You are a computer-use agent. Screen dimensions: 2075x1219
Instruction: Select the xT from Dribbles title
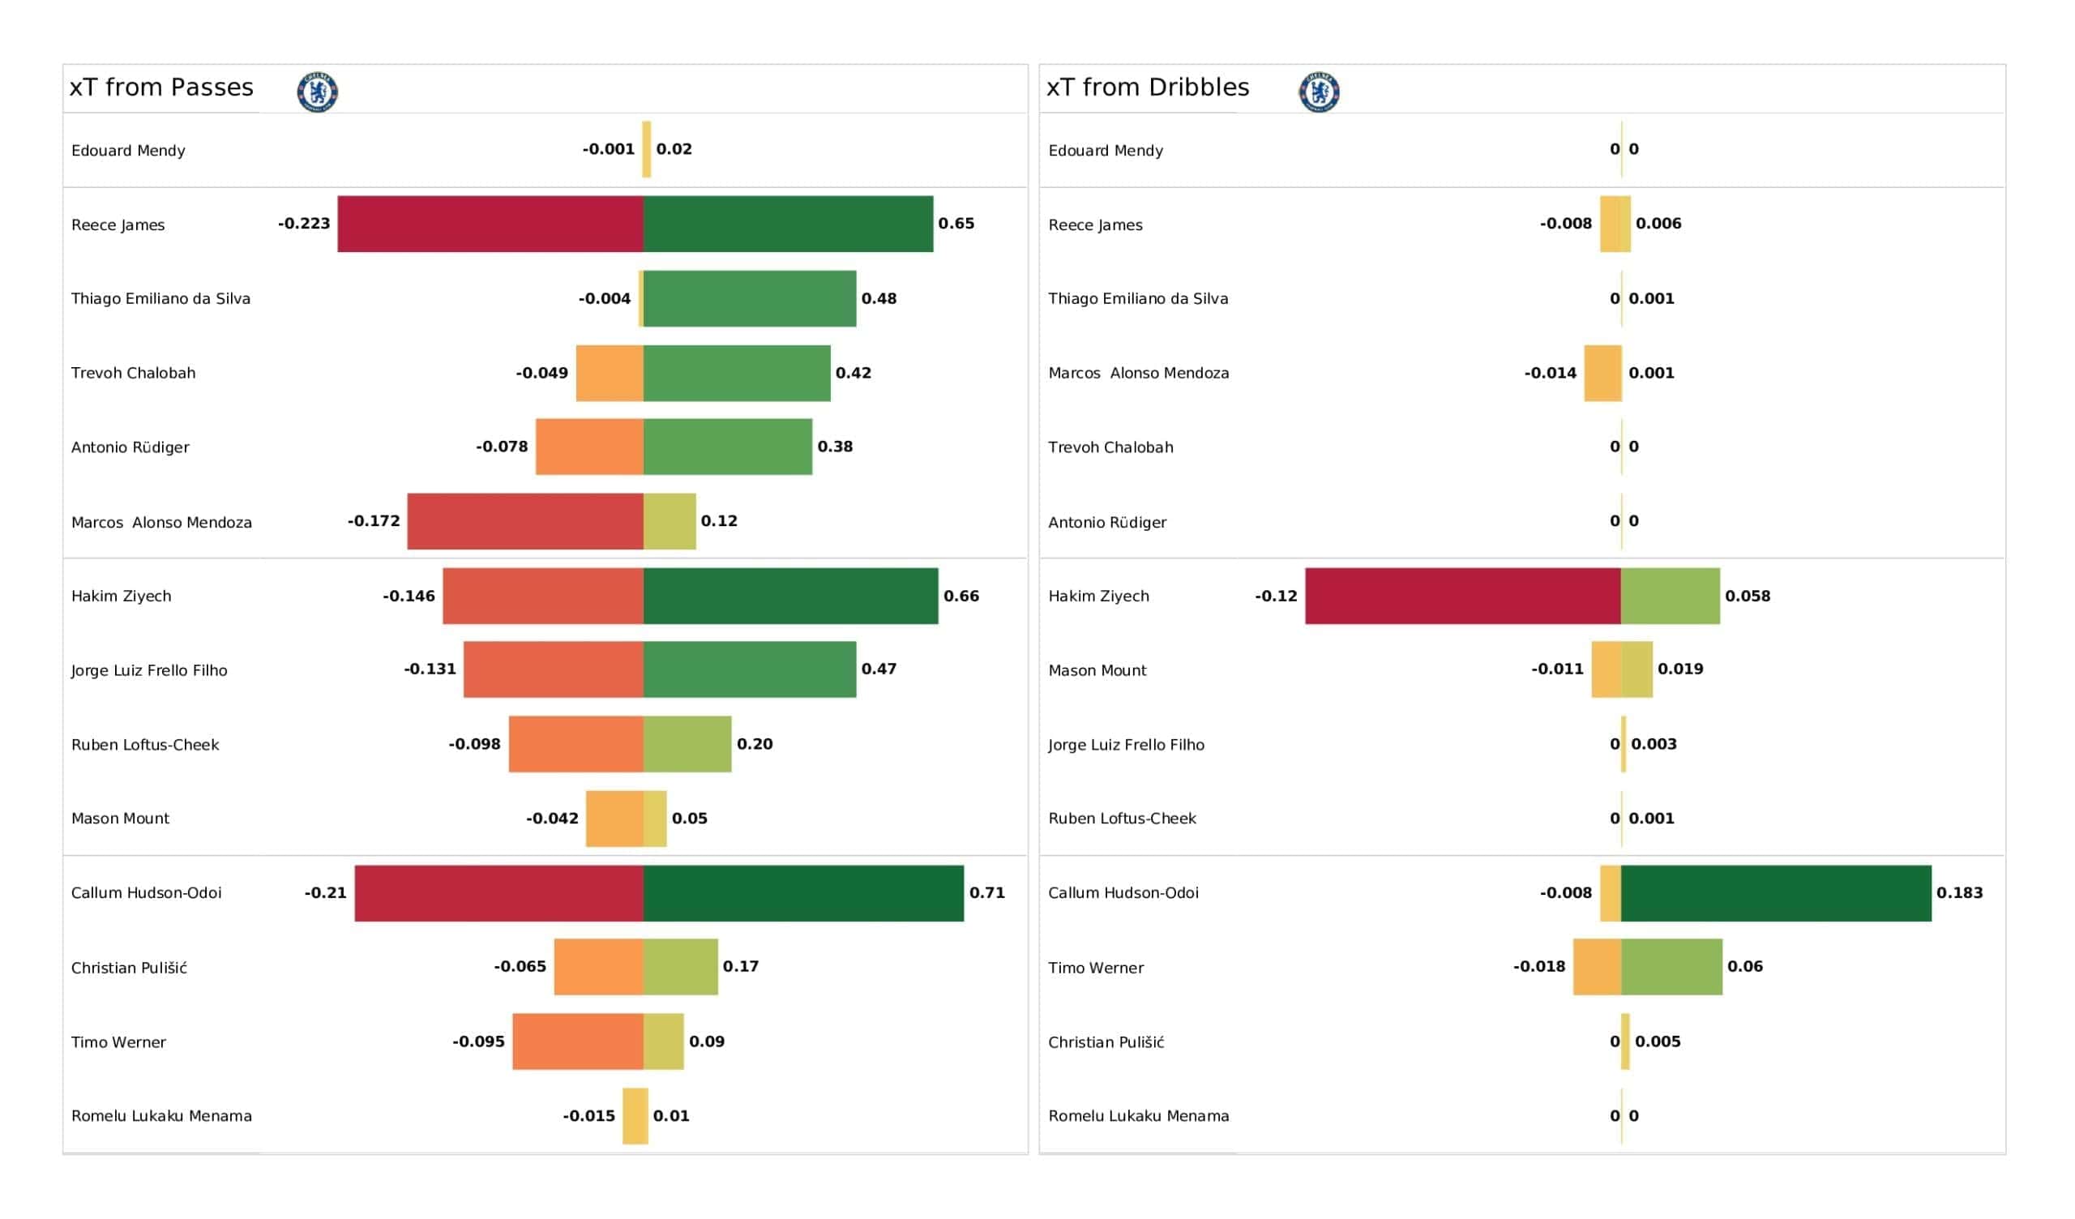[x=1148, y=88]
